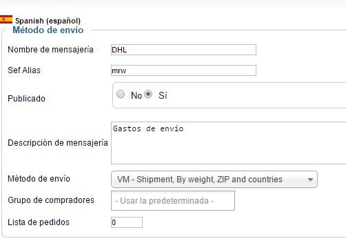The width and height of the screenshot is (346, 250).
Task: Click the Sí label text
Action: [163, 95]
